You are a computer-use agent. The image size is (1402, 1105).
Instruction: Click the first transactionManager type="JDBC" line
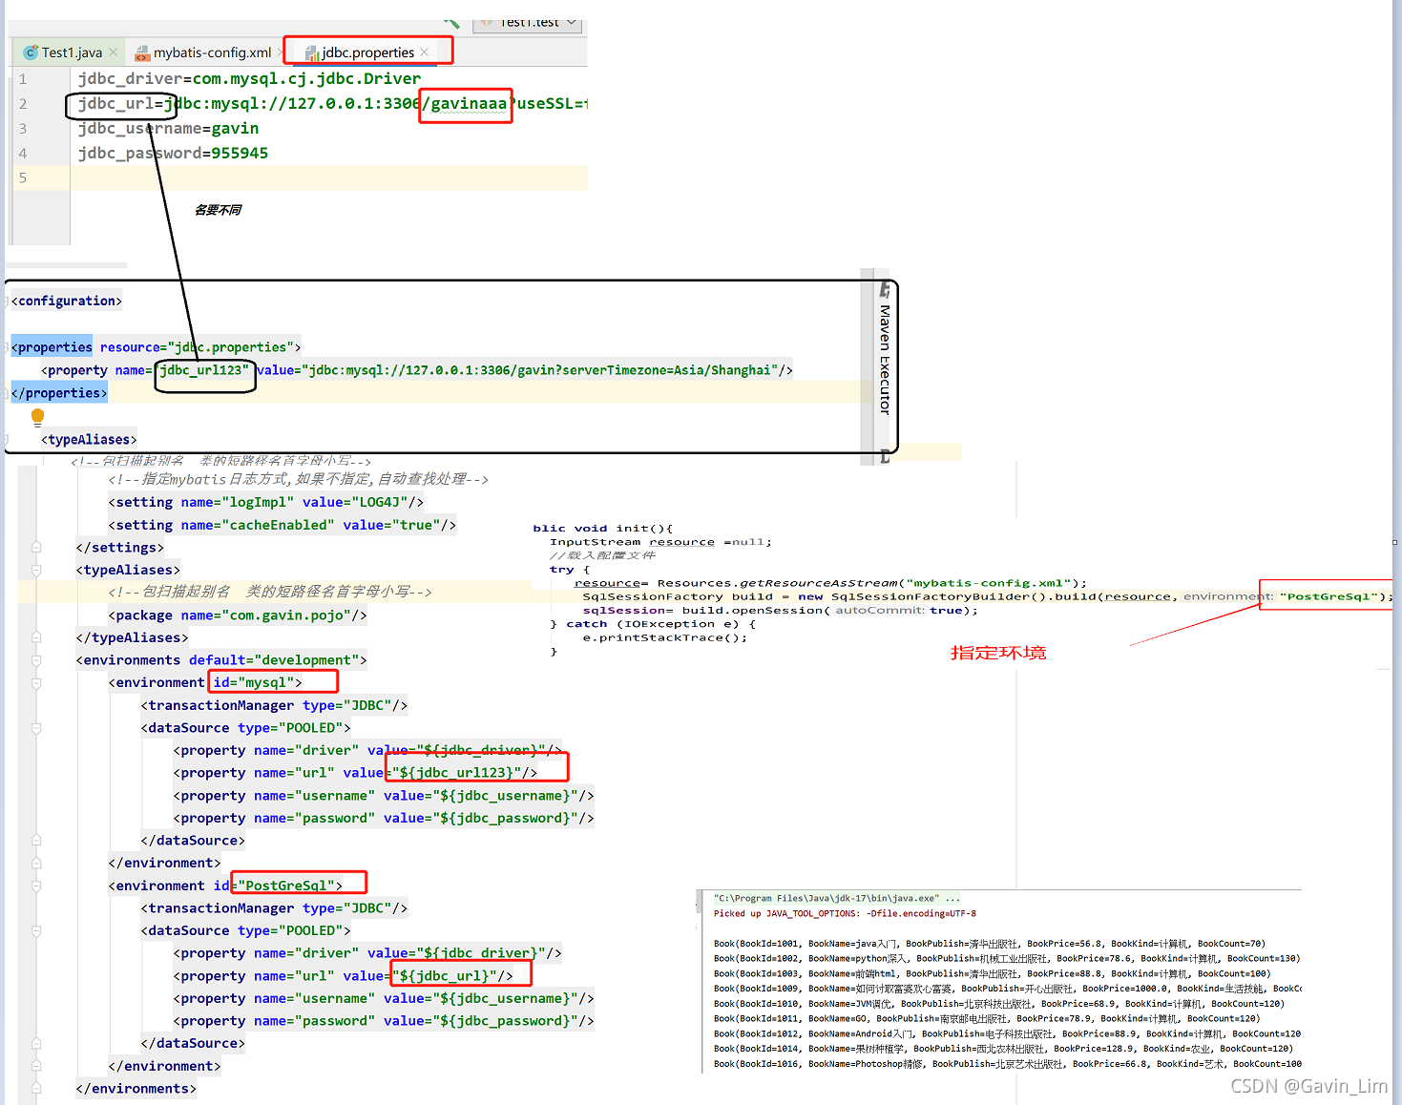click(x=274, y=705)
